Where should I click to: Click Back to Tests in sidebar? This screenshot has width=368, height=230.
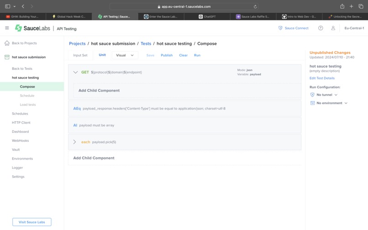coord(22,68)
